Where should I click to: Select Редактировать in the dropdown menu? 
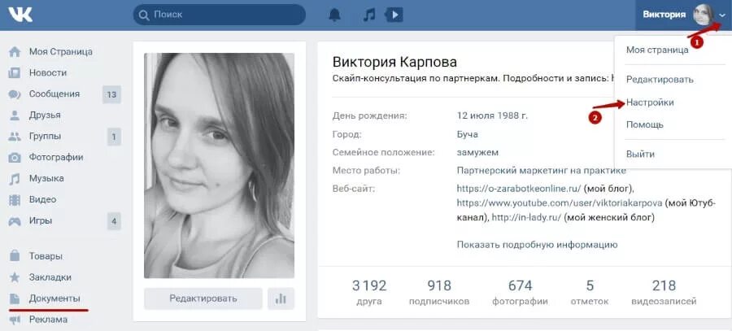(660, 80)
